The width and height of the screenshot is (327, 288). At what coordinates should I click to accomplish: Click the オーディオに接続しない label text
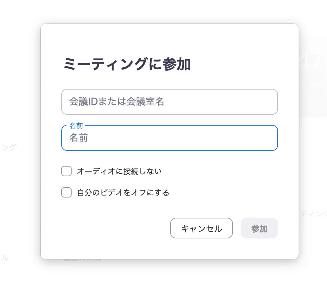tap(119, 171)
